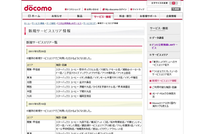Screen dimensions: 205x134
Task: Open 新規サービスエリア情報 sidebar link
Action: [164, 81]
